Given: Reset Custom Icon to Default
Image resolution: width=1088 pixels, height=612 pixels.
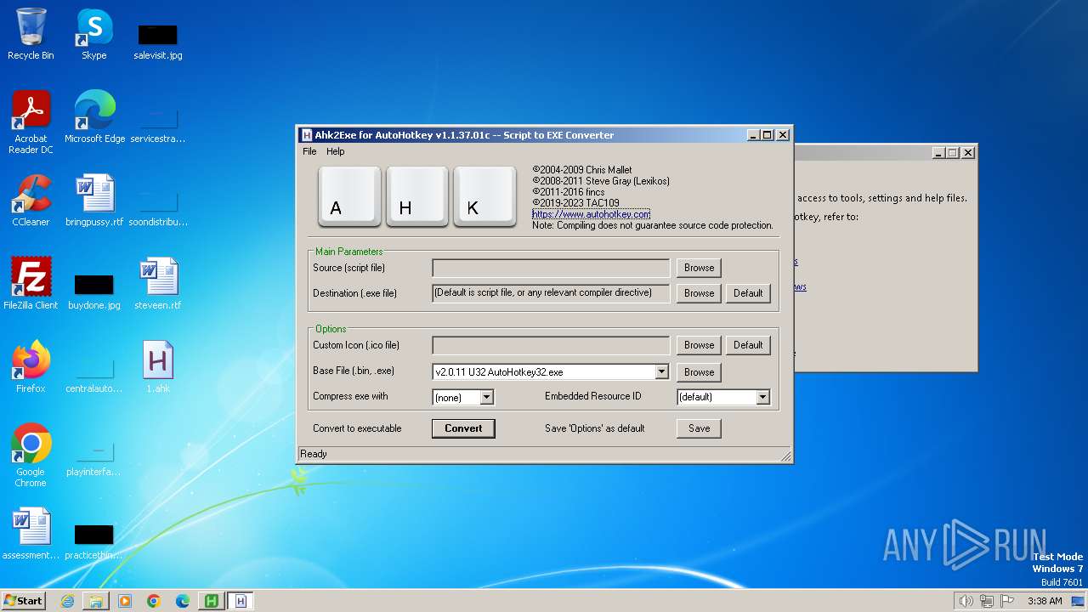Looking at the screenshot, I should (748, 345).
